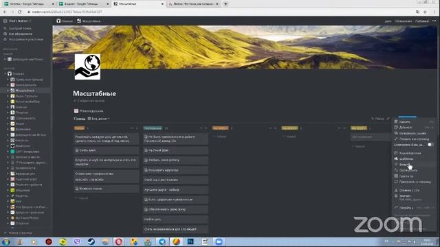Screen dimensions: 440x247
Task: Add card using plus in first column header
Action: [x=137, y=128]
